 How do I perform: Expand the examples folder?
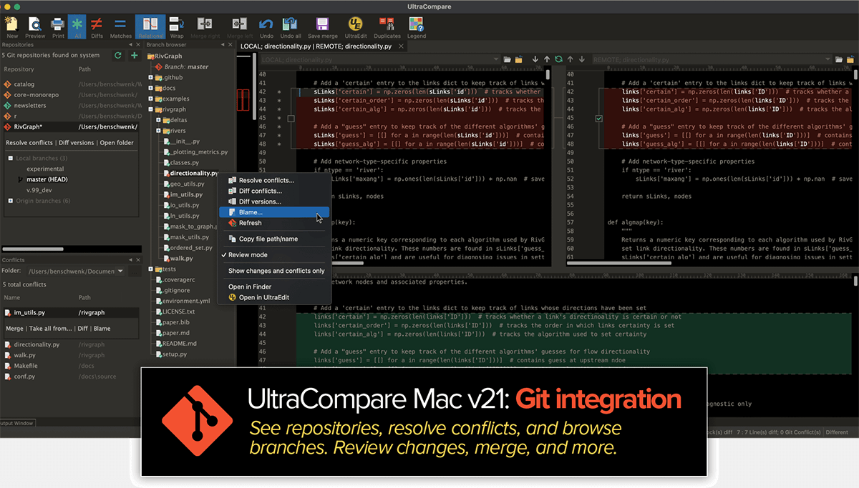(x=150, y=99)
